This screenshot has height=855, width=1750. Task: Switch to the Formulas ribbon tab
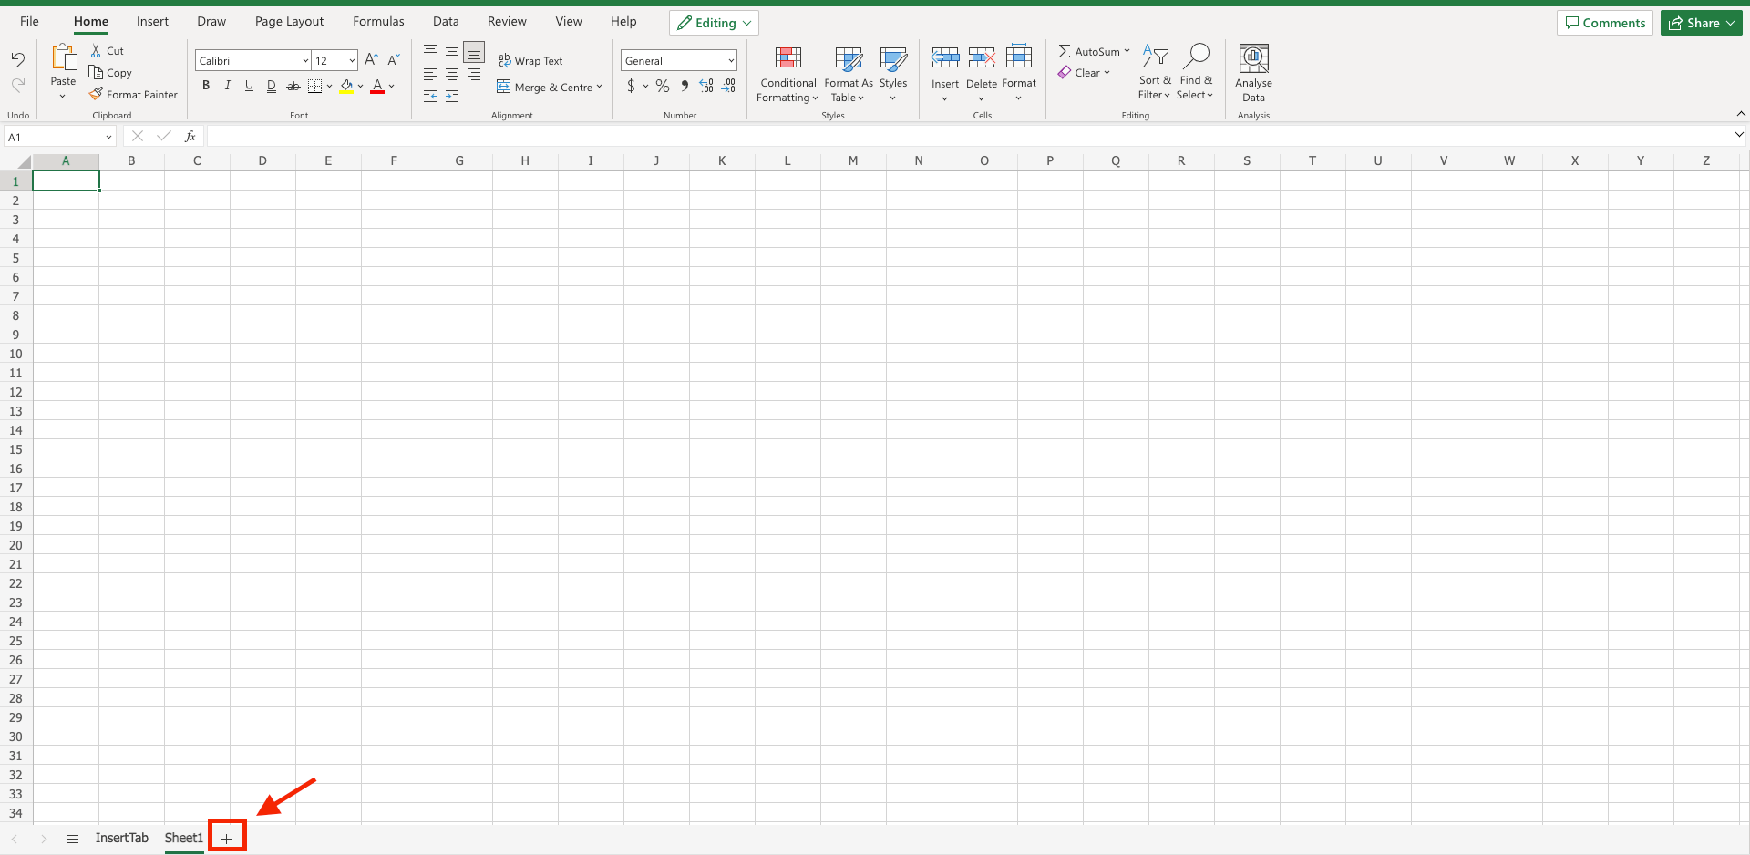[x=378, y=21]
